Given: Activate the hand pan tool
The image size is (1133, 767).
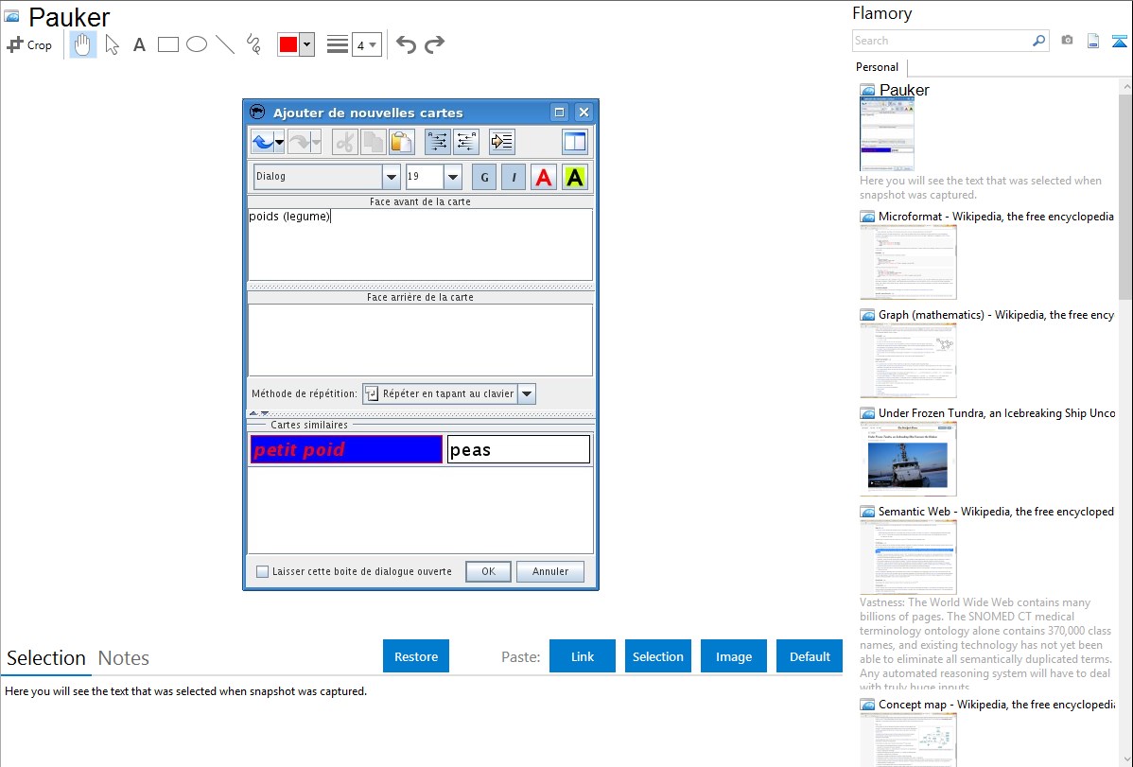Looking at the screenshot, I should point(83,44).
